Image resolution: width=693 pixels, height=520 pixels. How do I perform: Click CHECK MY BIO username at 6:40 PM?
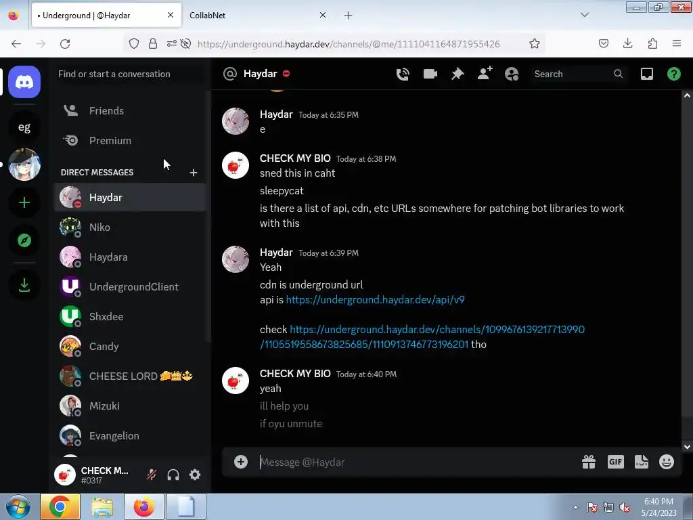tap(295, 374)
